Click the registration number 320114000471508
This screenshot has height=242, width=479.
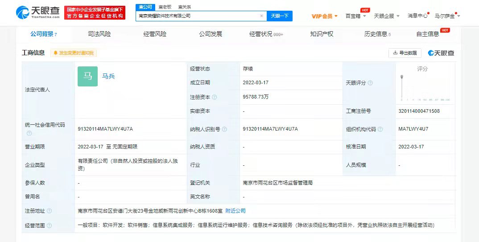tap(419, 111)
